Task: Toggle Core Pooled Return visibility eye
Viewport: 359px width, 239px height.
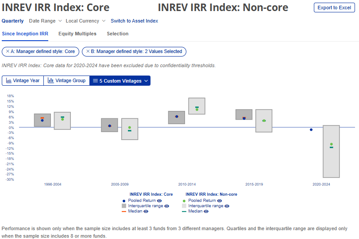Action: tap(159, 201)
